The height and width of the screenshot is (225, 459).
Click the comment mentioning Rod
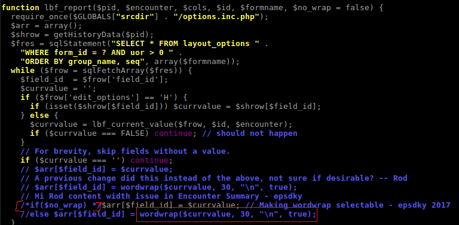(214, 178)
